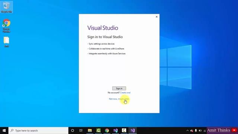238x134 pixels.
Task: Open green Camtasia icon in taskbar
Action: pos(98,131)
